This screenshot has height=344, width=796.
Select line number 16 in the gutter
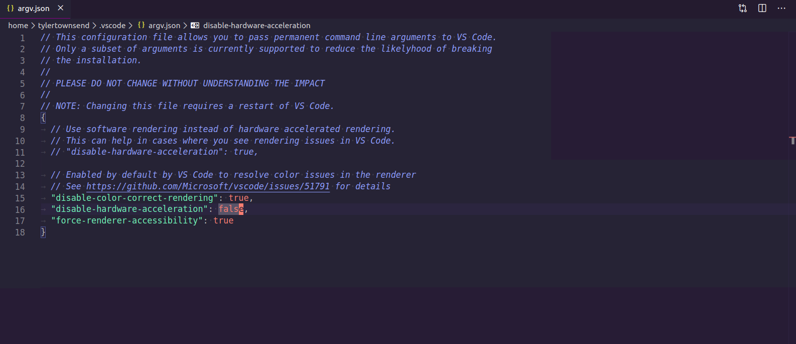point(20,209)
